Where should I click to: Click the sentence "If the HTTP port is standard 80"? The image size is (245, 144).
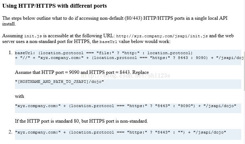[81, 121]
